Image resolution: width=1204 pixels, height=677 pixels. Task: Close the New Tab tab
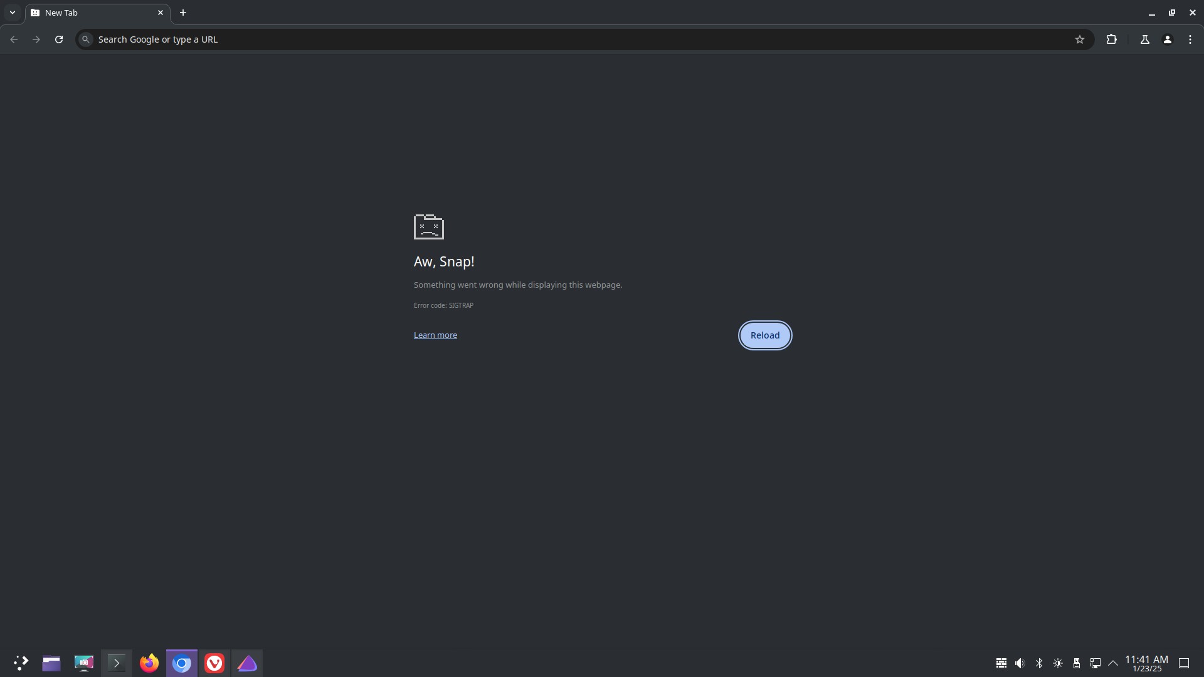[160, 13]
